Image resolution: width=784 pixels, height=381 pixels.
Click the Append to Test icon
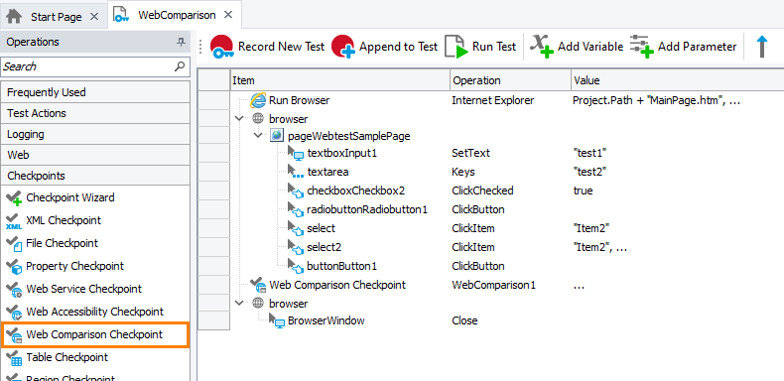click(x=343, y=47)
